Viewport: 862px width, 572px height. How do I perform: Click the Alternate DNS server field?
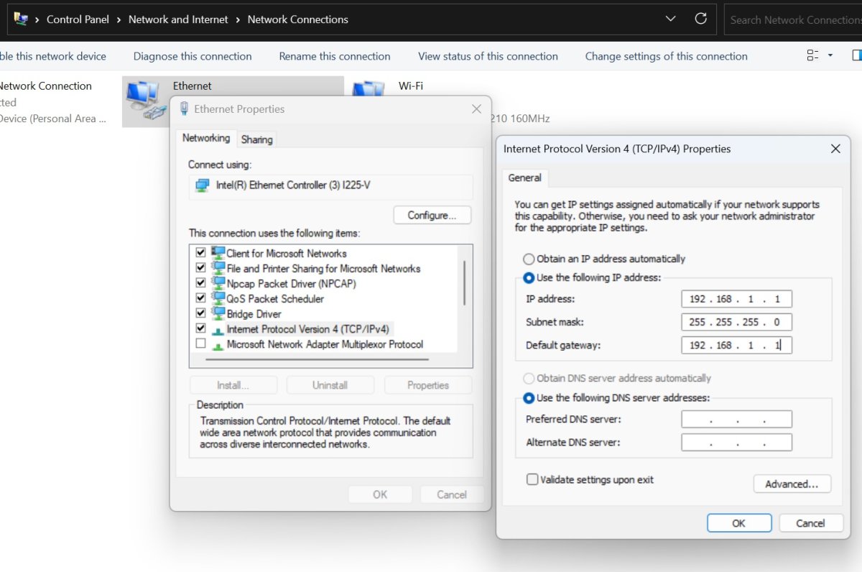point(736,442)
